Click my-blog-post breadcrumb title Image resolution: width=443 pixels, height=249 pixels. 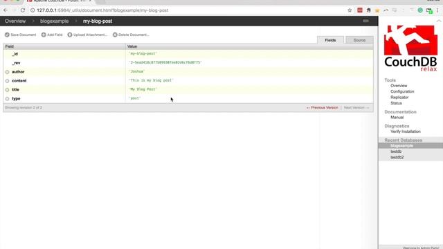pyautogui.click(x=98, y=21)
